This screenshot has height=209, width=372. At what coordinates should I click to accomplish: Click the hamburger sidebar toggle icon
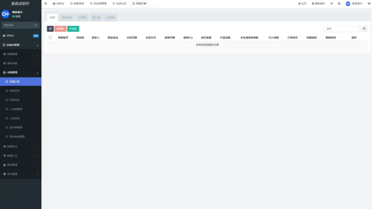tap(45, 3)
